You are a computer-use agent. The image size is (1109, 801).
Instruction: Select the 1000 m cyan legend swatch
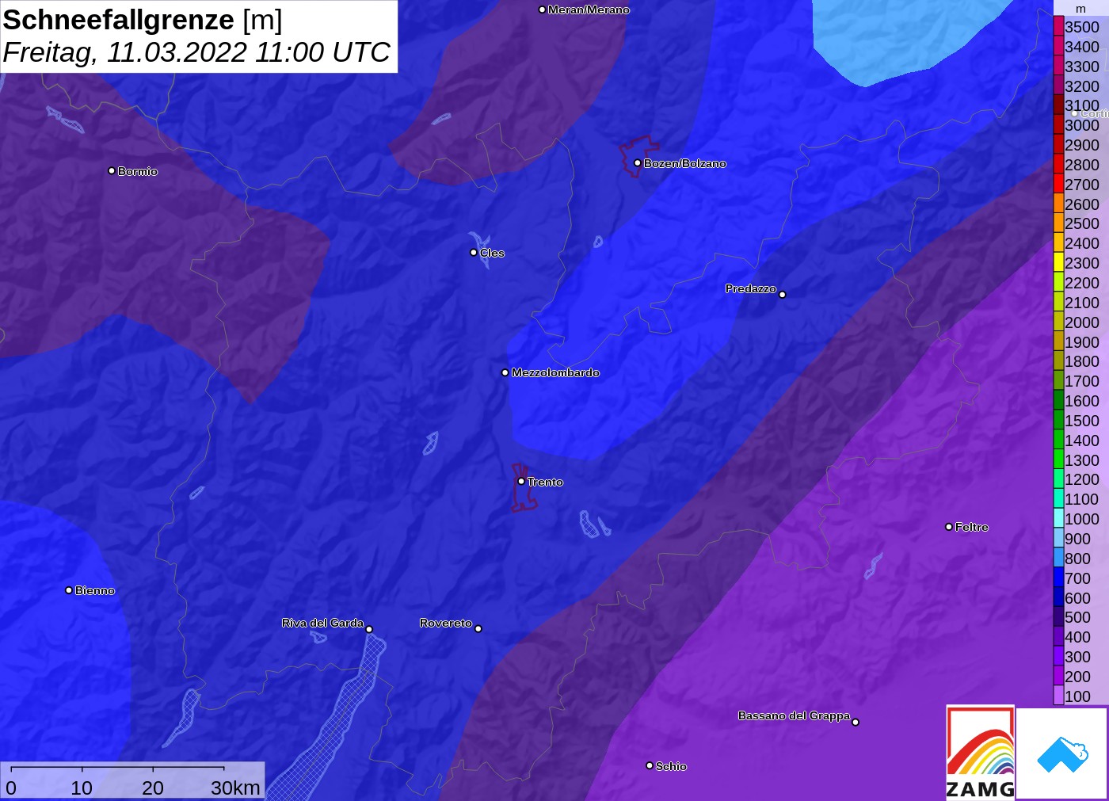pyautogui.click(x=1058, y=519)
